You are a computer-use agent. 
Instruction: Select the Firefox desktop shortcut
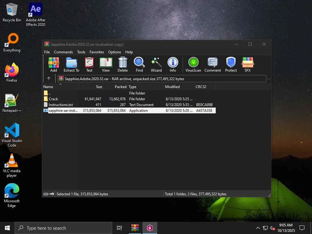[x=12, y=73]
